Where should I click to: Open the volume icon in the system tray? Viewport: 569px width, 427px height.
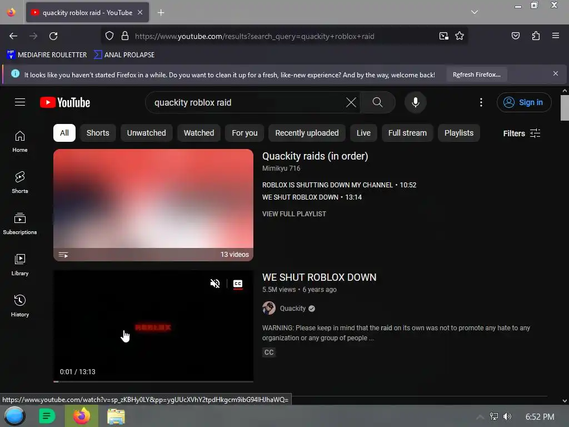click(x=507, y=416)
